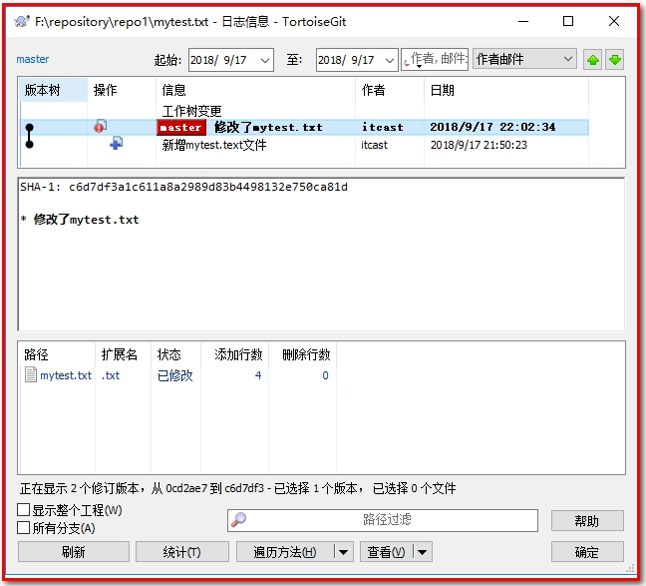This screenshot has height=586, width=646.
Task: Sort files by 路径 column header
Action: pos(57,354)
